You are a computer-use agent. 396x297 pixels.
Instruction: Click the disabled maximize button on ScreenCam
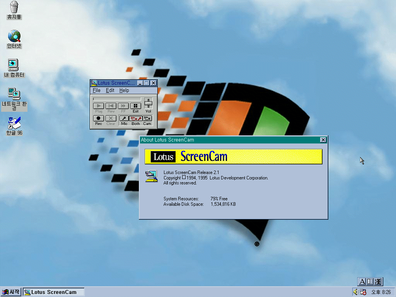click(147, 83)
